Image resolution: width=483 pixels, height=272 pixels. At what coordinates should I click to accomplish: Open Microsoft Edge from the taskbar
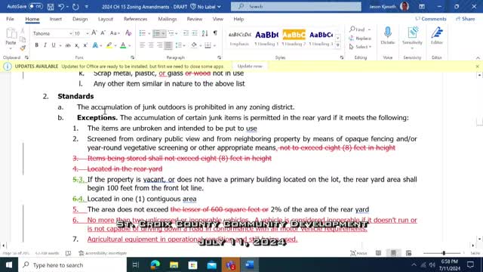click(x=155, y=265)
